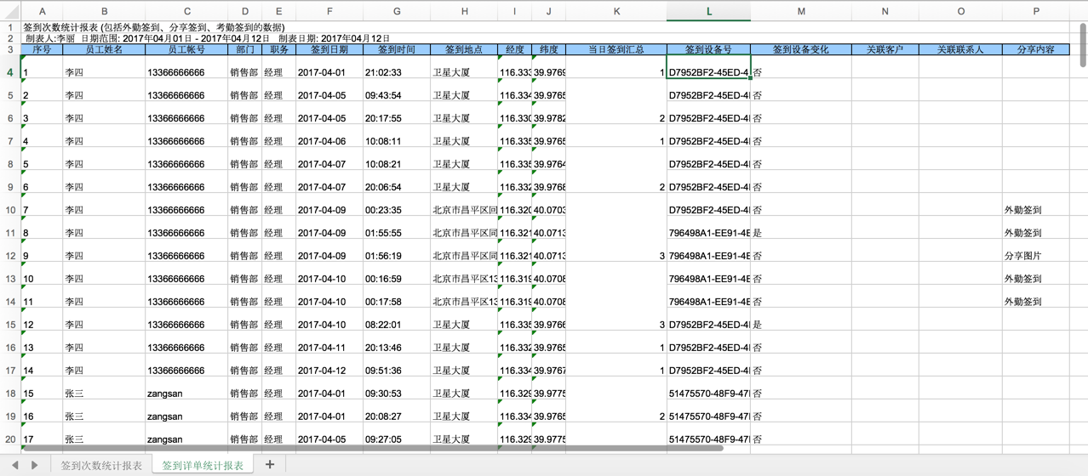The height and width of the screenshot is (476, 1088).
Task: Click the 签到次数统计报表 title cell in row 1
Action: (x=153, y=27)
